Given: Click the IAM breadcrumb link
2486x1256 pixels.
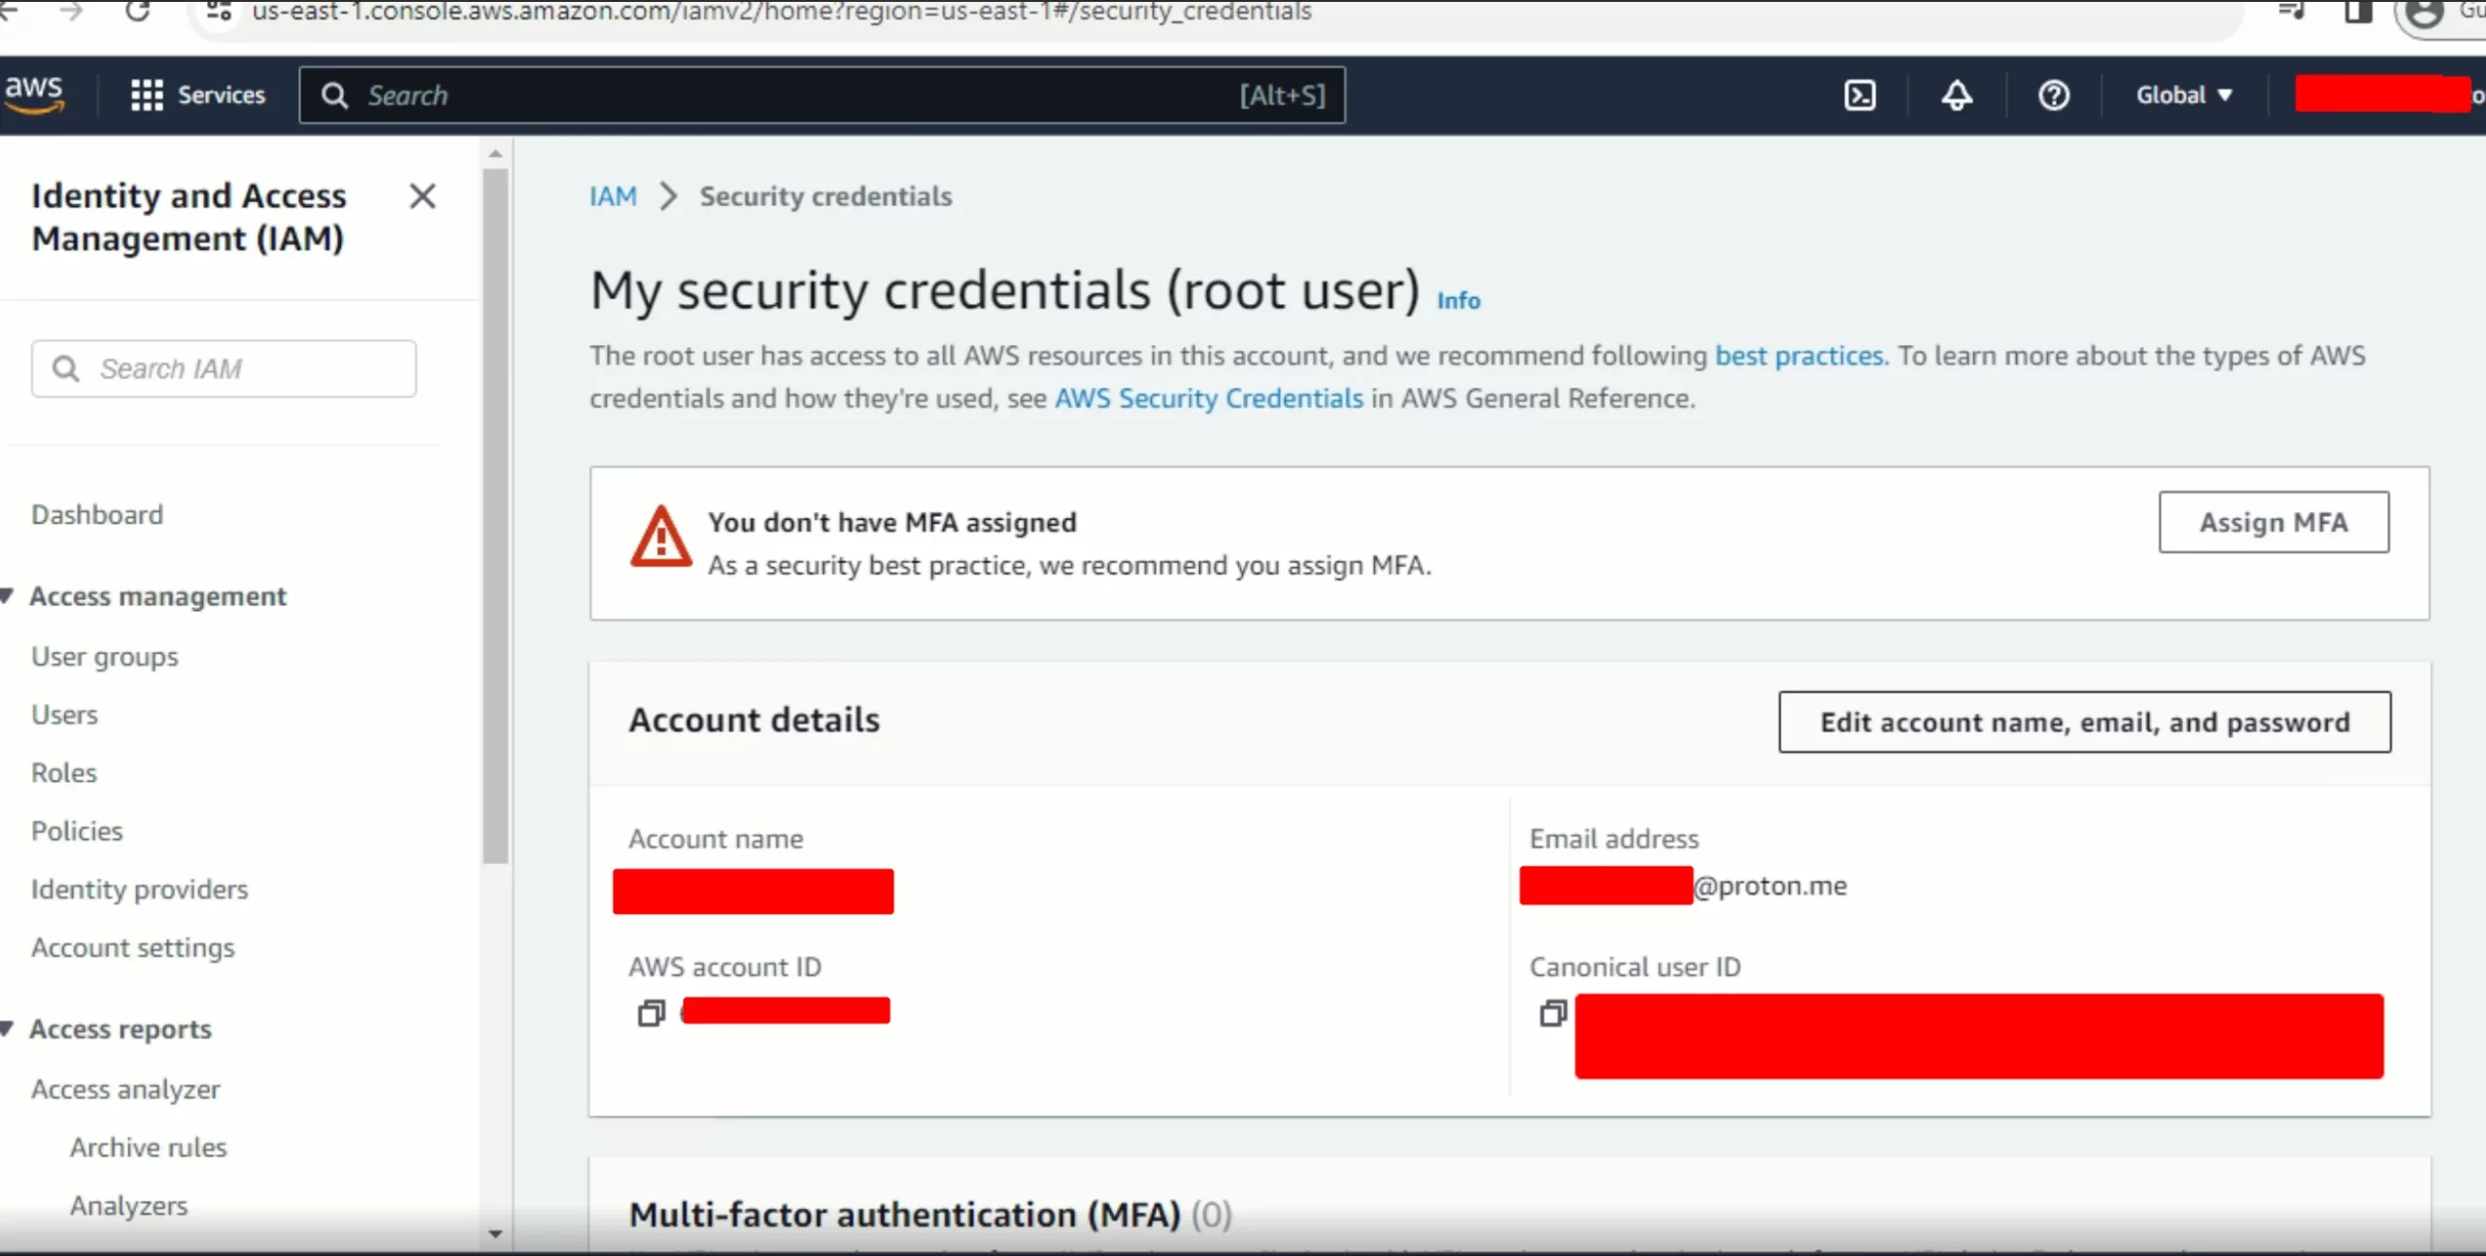Looking at the screenshot, I should coord(613,196).
